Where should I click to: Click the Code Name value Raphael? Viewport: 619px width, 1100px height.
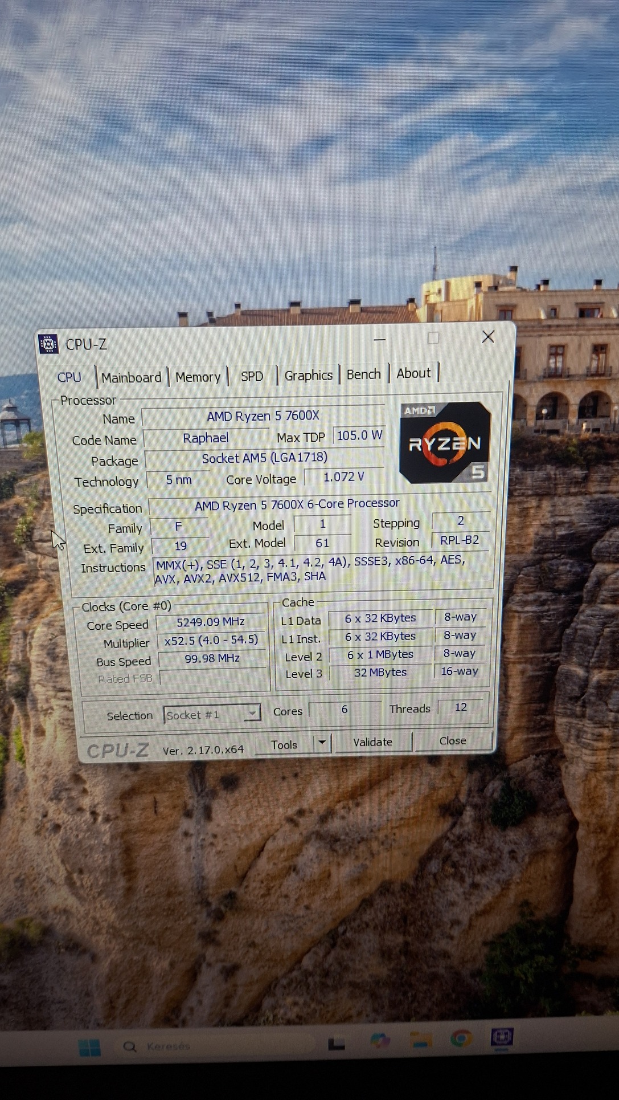point(206,438)
